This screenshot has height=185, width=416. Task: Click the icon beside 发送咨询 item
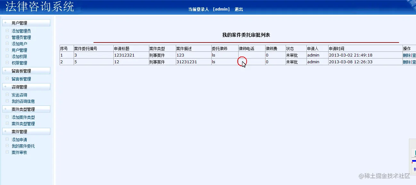click(x=7, y=95)
